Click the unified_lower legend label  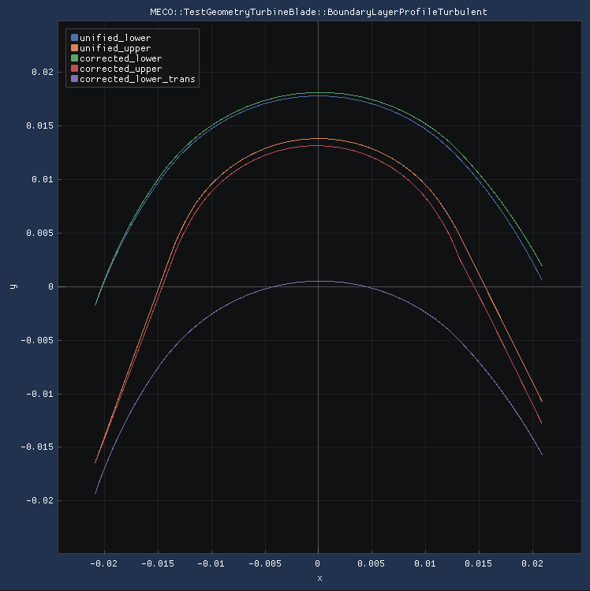click(x=115, y=38)
